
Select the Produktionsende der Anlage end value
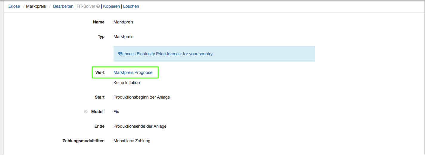(140, 126)
